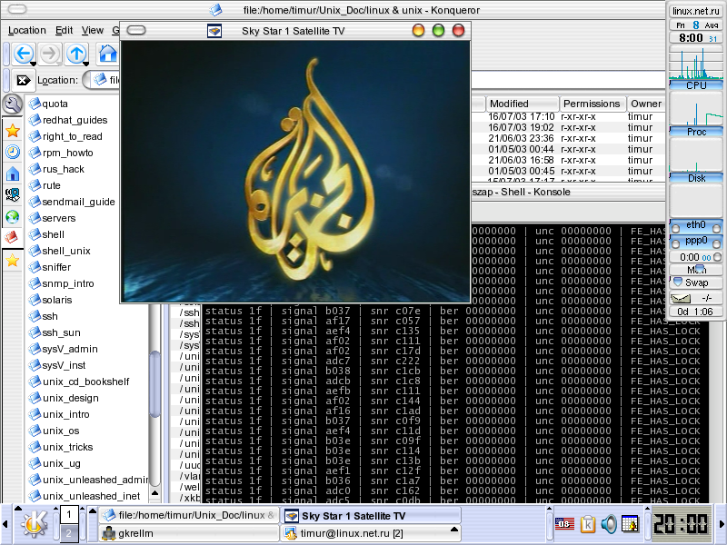The image size is (727, 545).
Task: Select the unix_unleashed_inet folder
Action: (85, 496)
